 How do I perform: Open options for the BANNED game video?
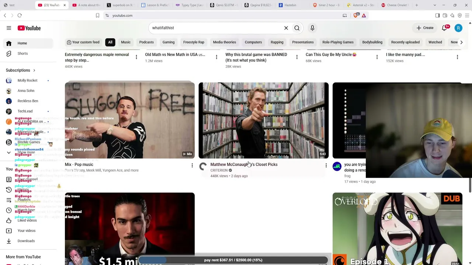click(x=297, y=57)
